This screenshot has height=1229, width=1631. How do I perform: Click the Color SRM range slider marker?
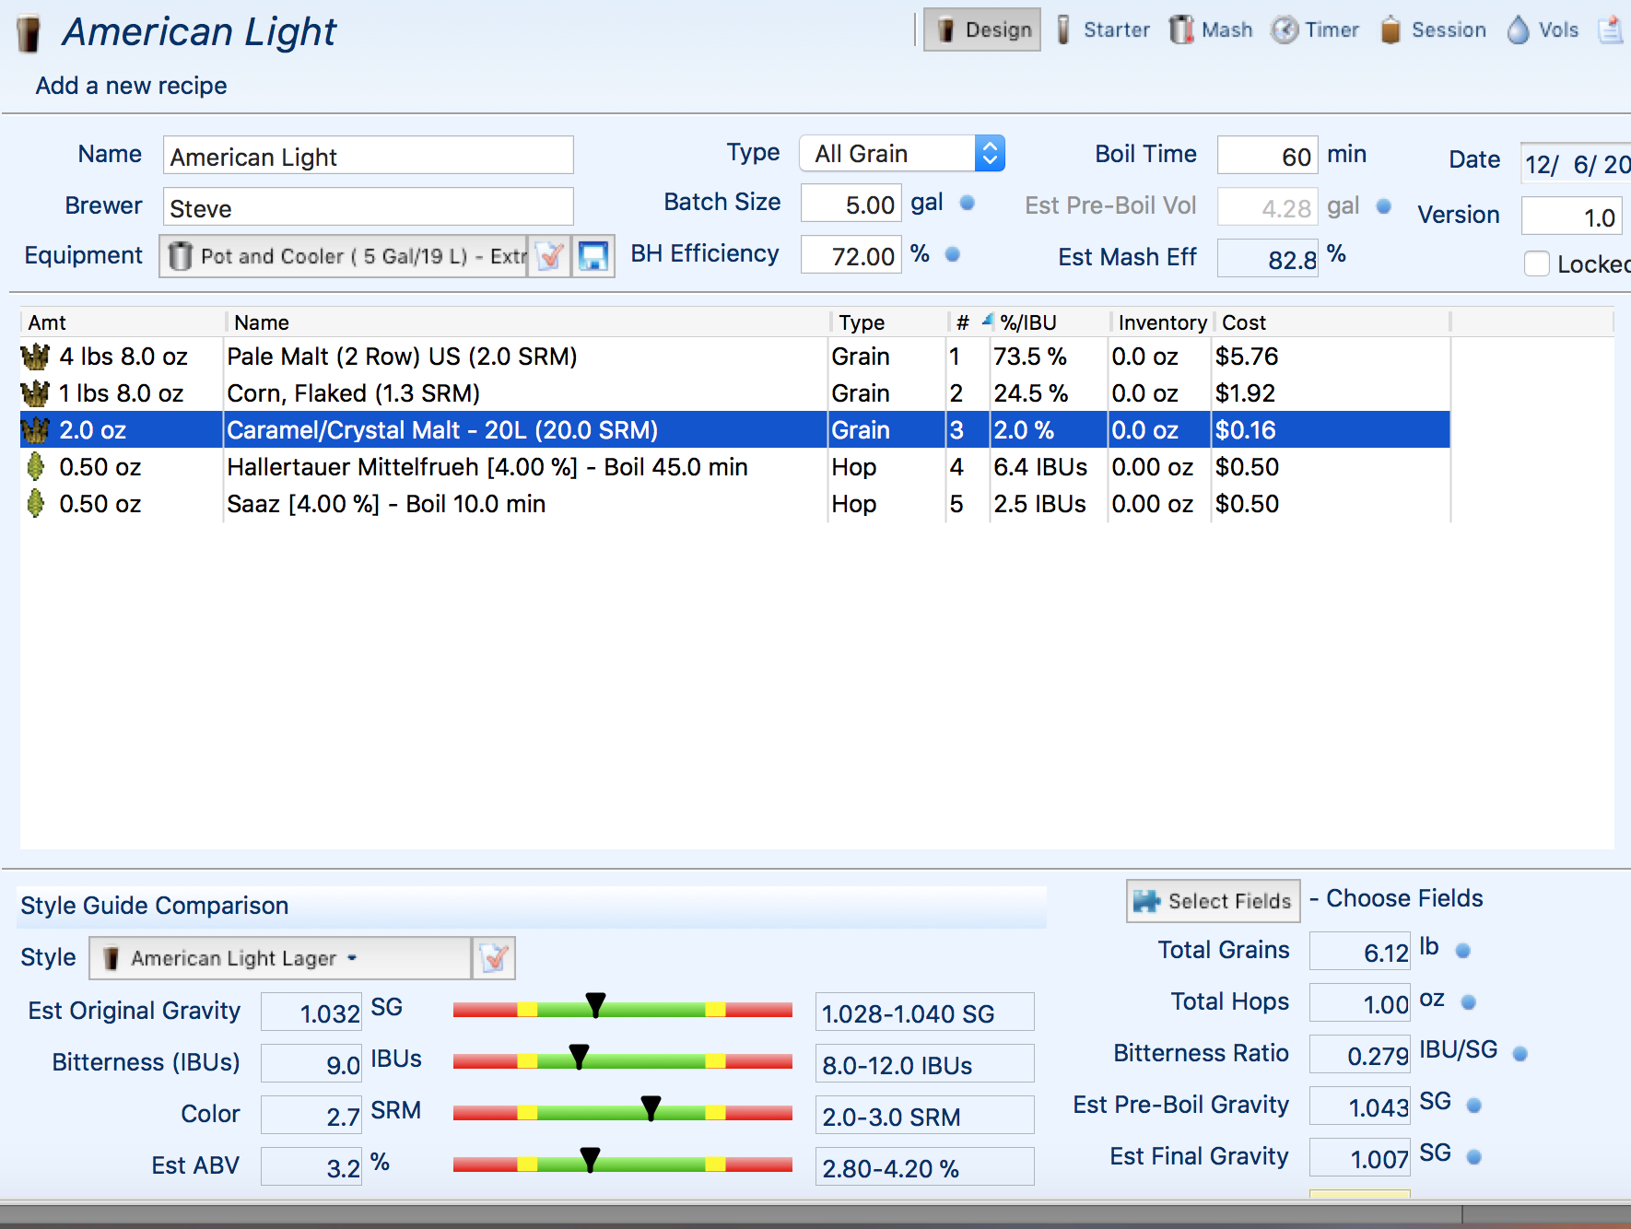tap(651, 1108)
